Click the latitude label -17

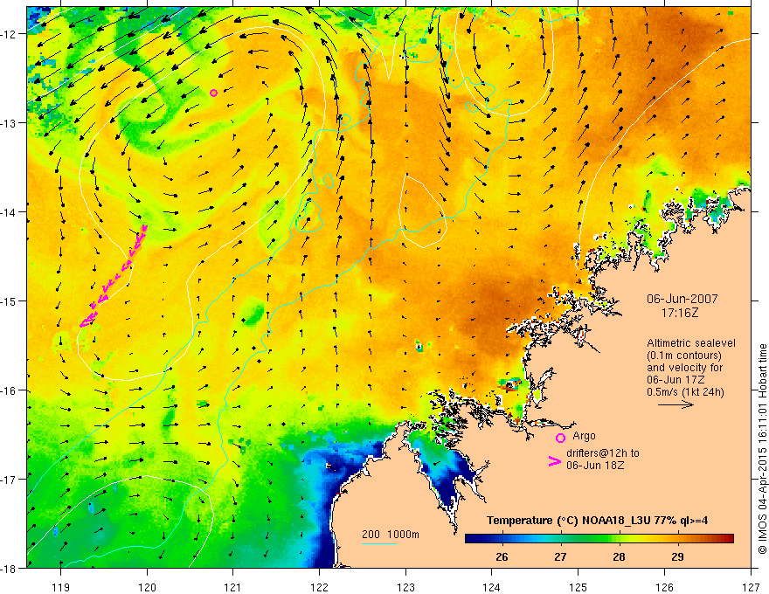[9, 479]
